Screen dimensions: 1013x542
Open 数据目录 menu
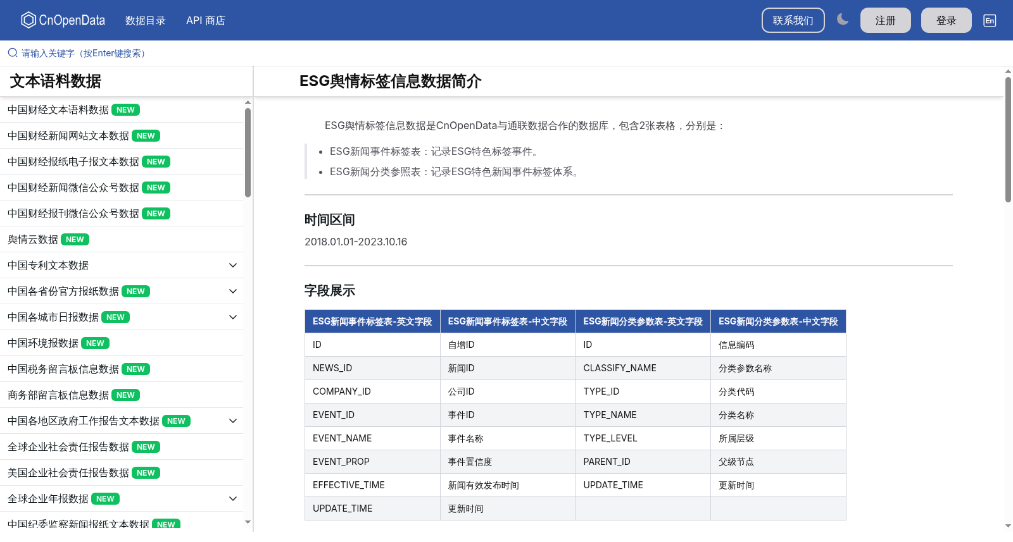[x=145, y=20]
